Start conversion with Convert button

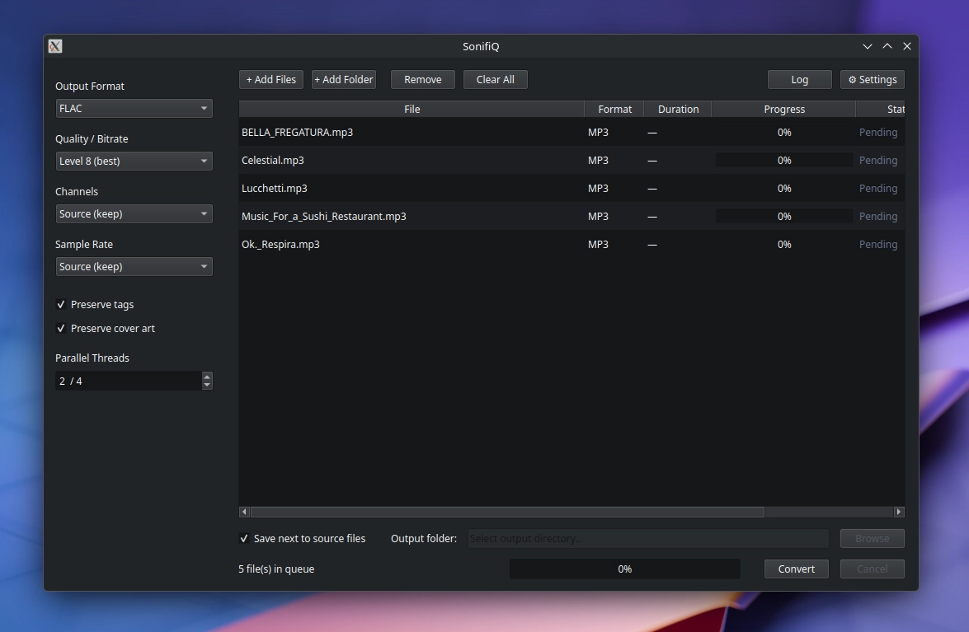[x=796, y=569]
